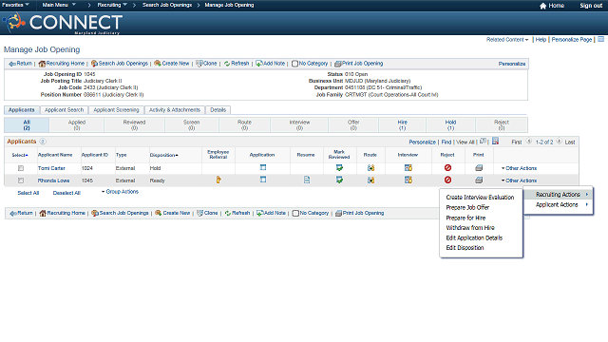Viewport: 608px width, 342px height.
Task: Choose Edit Application Details menu item
Action: tap(474, 237)
